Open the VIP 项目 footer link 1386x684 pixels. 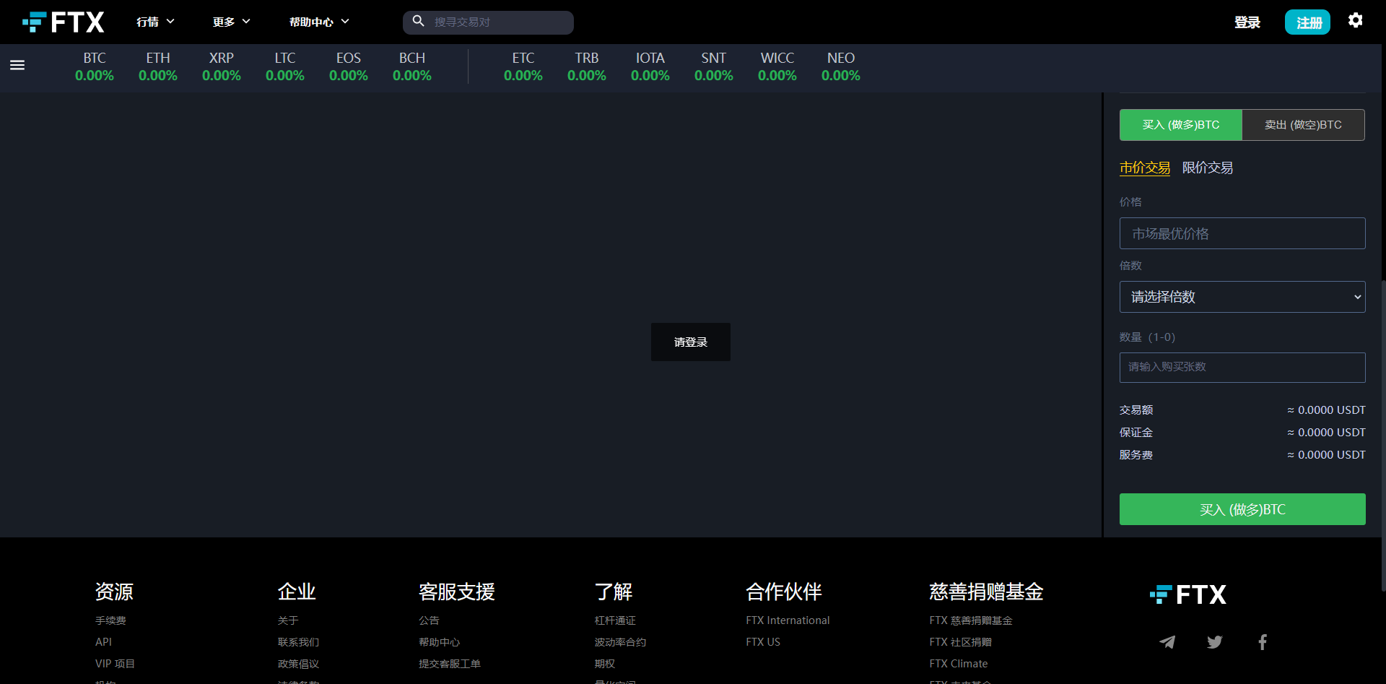pos(115,664)
